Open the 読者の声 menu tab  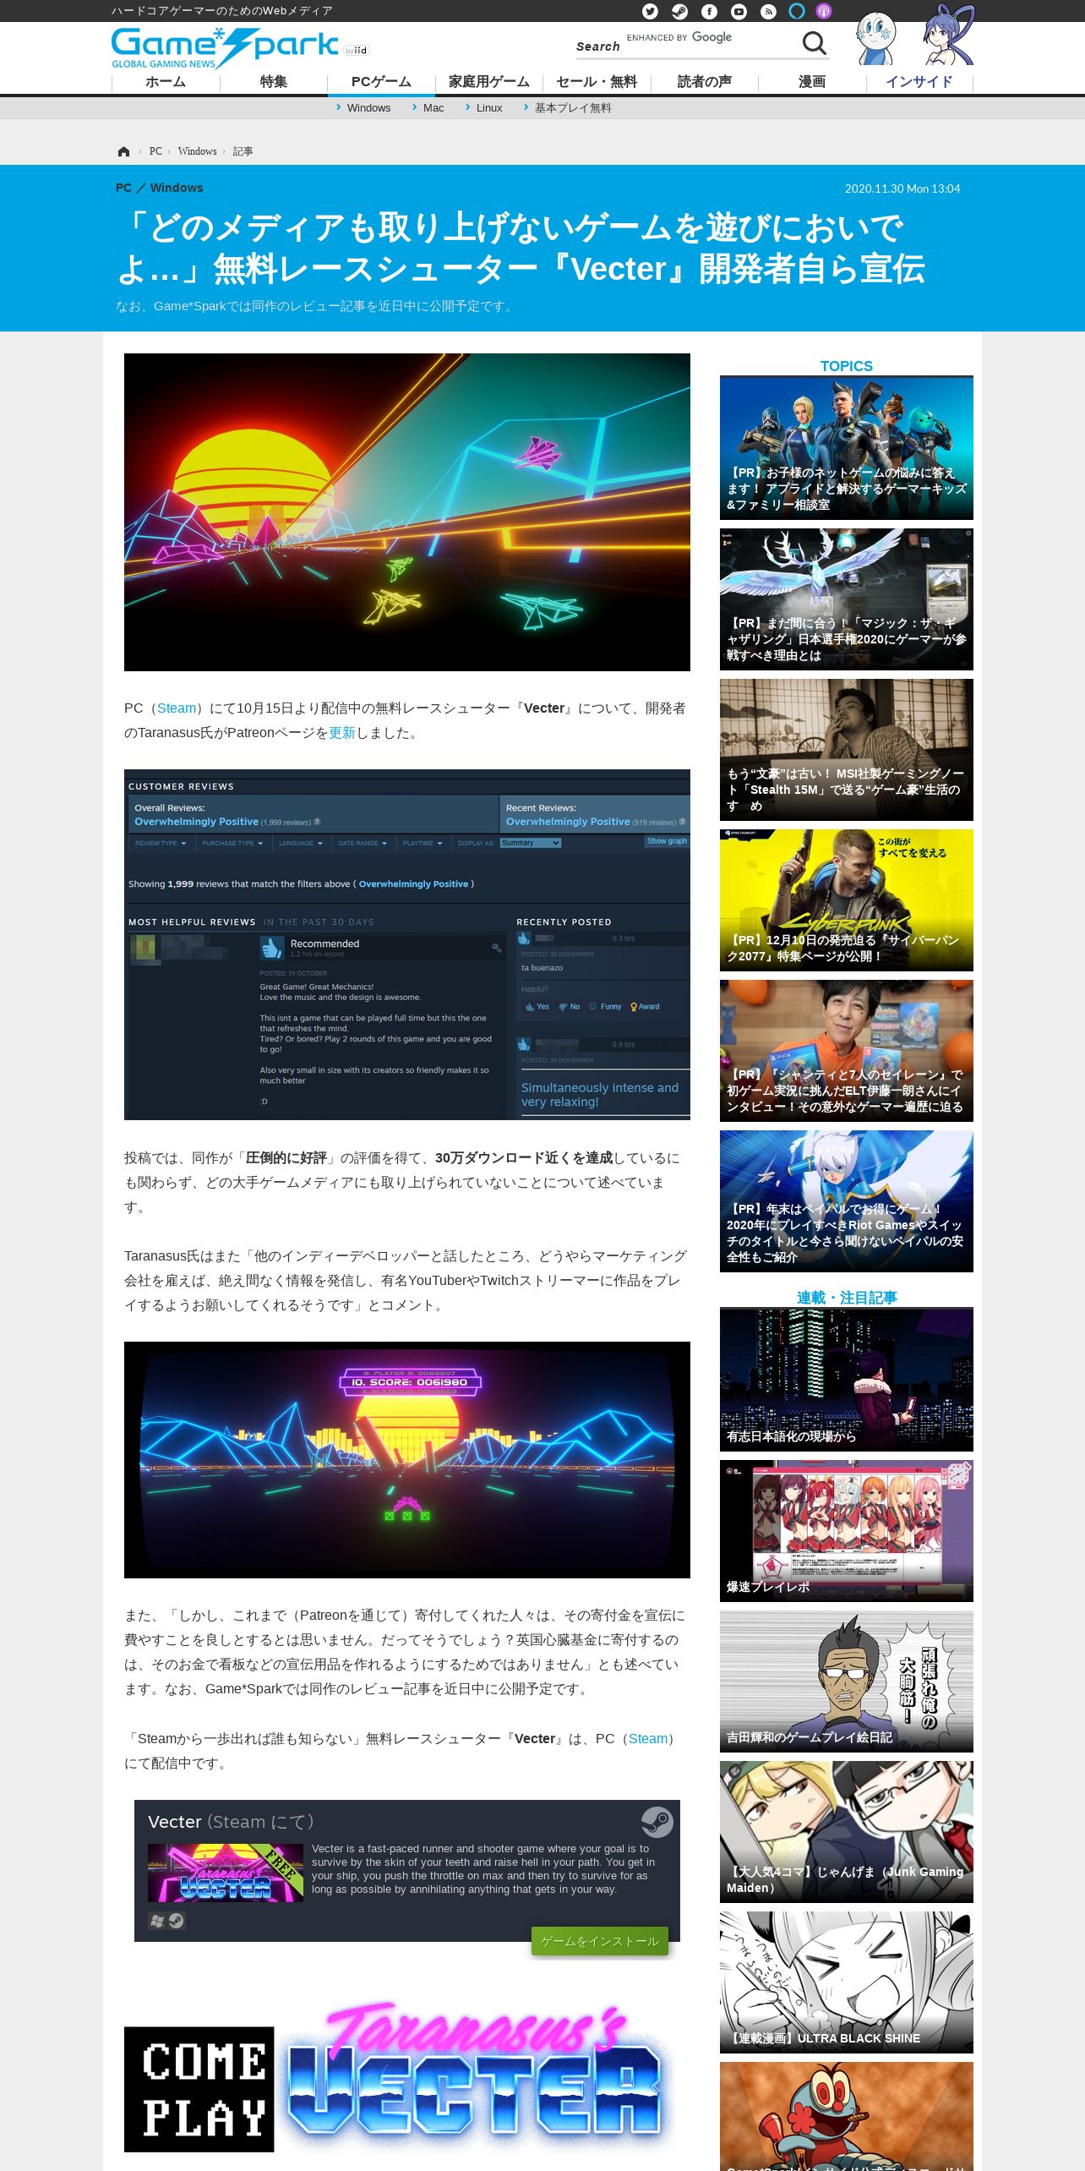705,82
